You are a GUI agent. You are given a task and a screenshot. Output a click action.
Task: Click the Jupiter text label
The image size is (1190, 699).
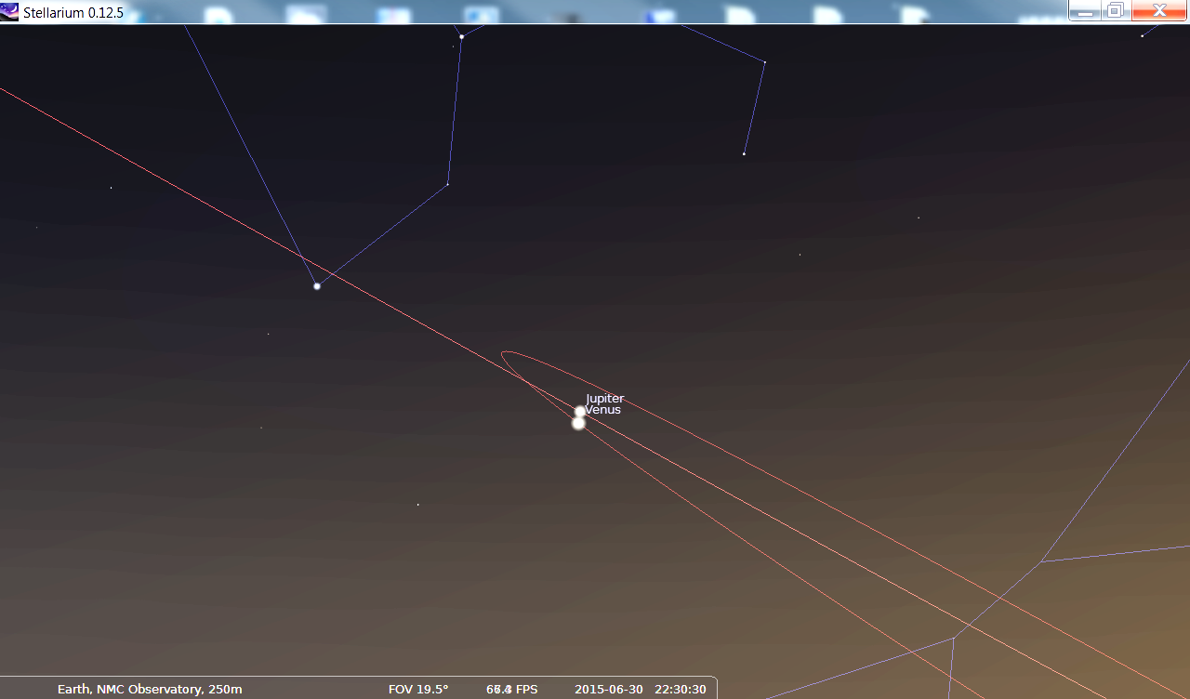(605, 399)
